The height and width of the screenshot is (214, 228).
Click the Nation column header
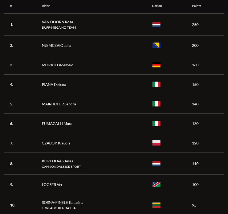click(x=157, y=6)
